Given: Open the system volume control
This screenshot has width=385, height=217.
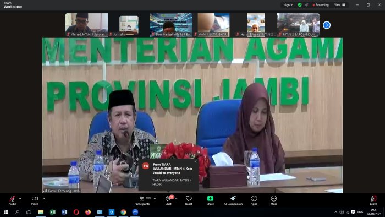Looking at the screenshot, I should [x=342, y=212].
